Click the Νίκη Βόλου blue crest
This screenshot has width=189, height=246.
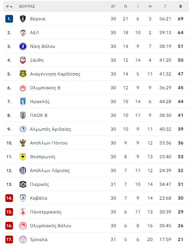23,46
